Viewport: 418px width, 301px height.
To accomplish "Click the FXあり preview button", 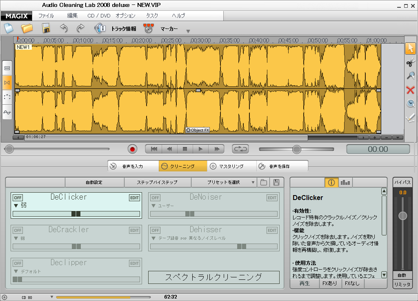I will coord(330,283).
